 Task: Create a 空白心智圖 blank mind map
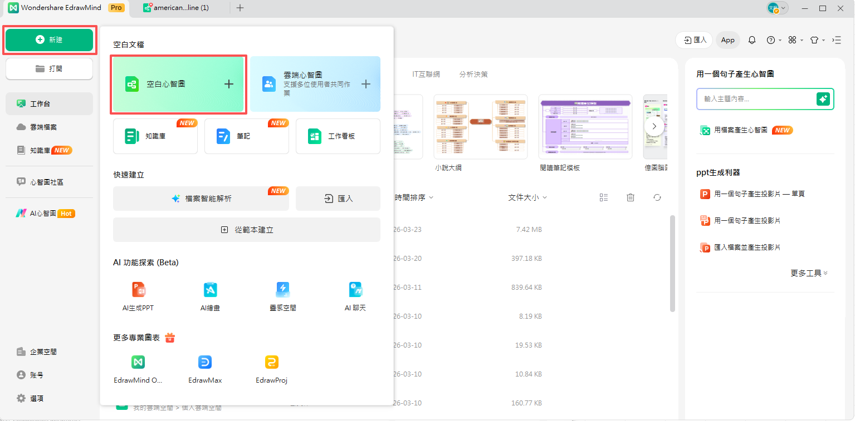click(x=178, y=84)
